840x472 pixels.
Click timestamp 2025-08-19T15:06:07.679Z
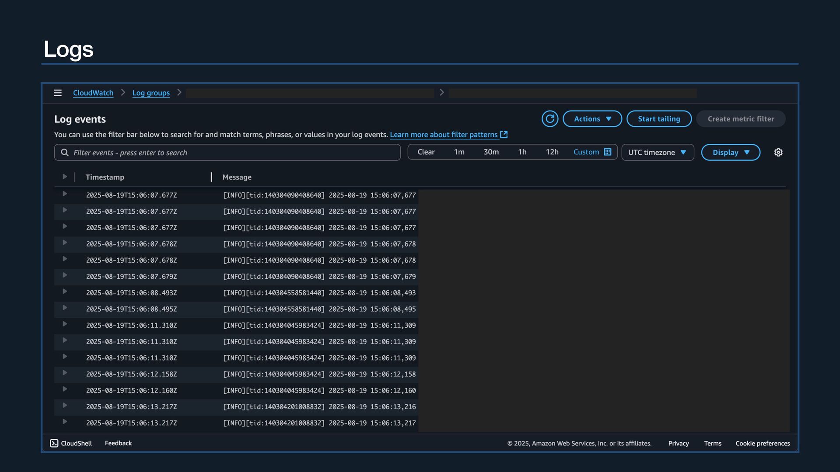131,277
